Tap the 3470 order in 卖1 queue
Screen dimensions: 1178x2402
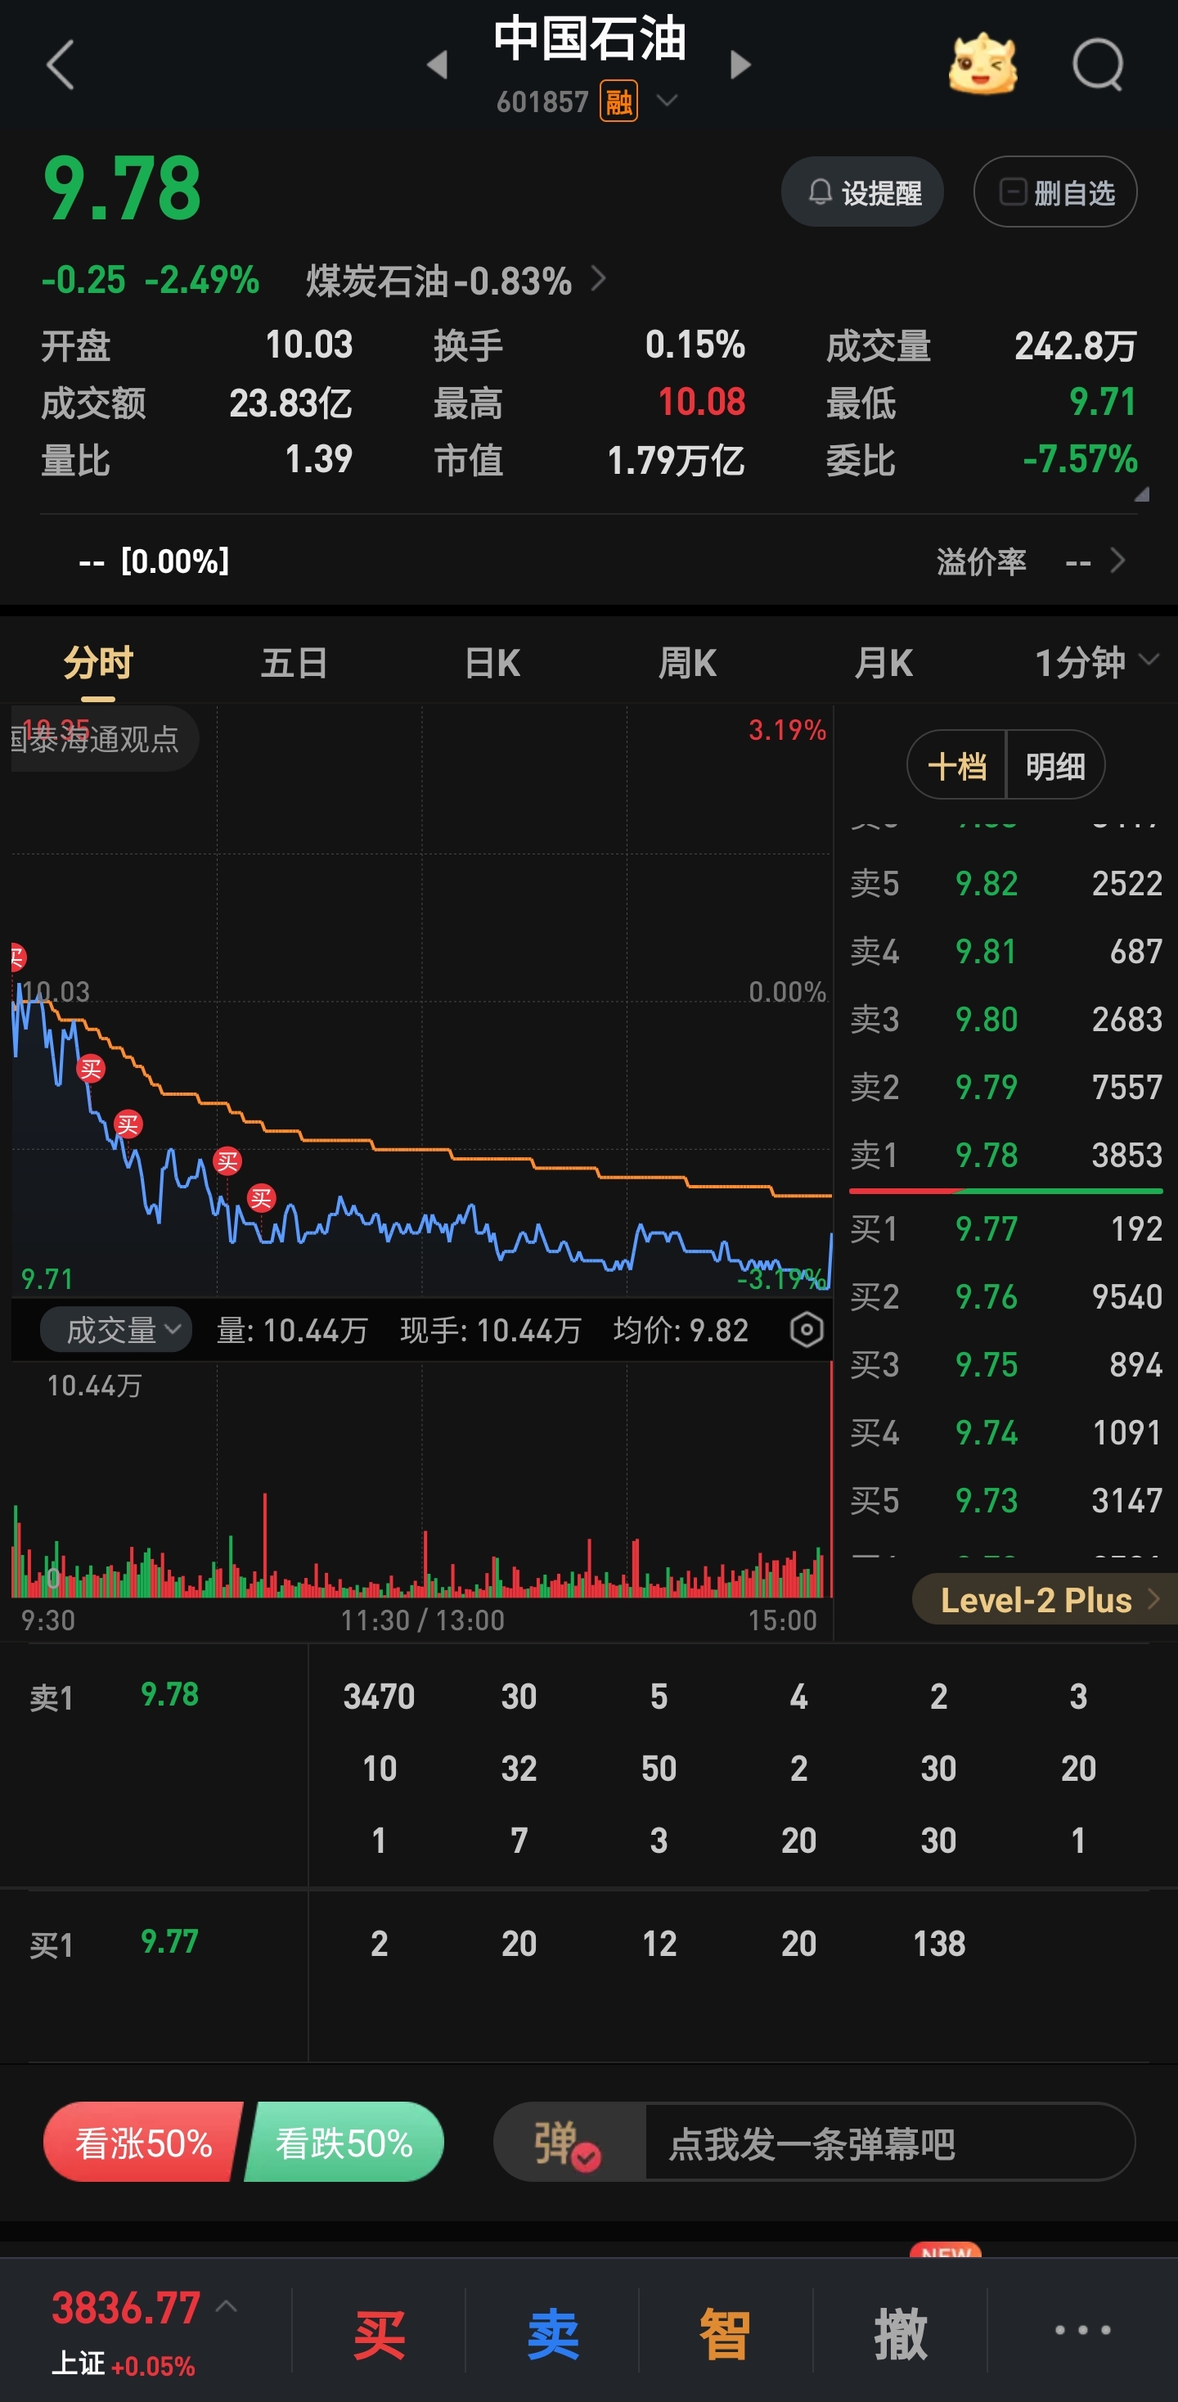(x=379, y=1697)
